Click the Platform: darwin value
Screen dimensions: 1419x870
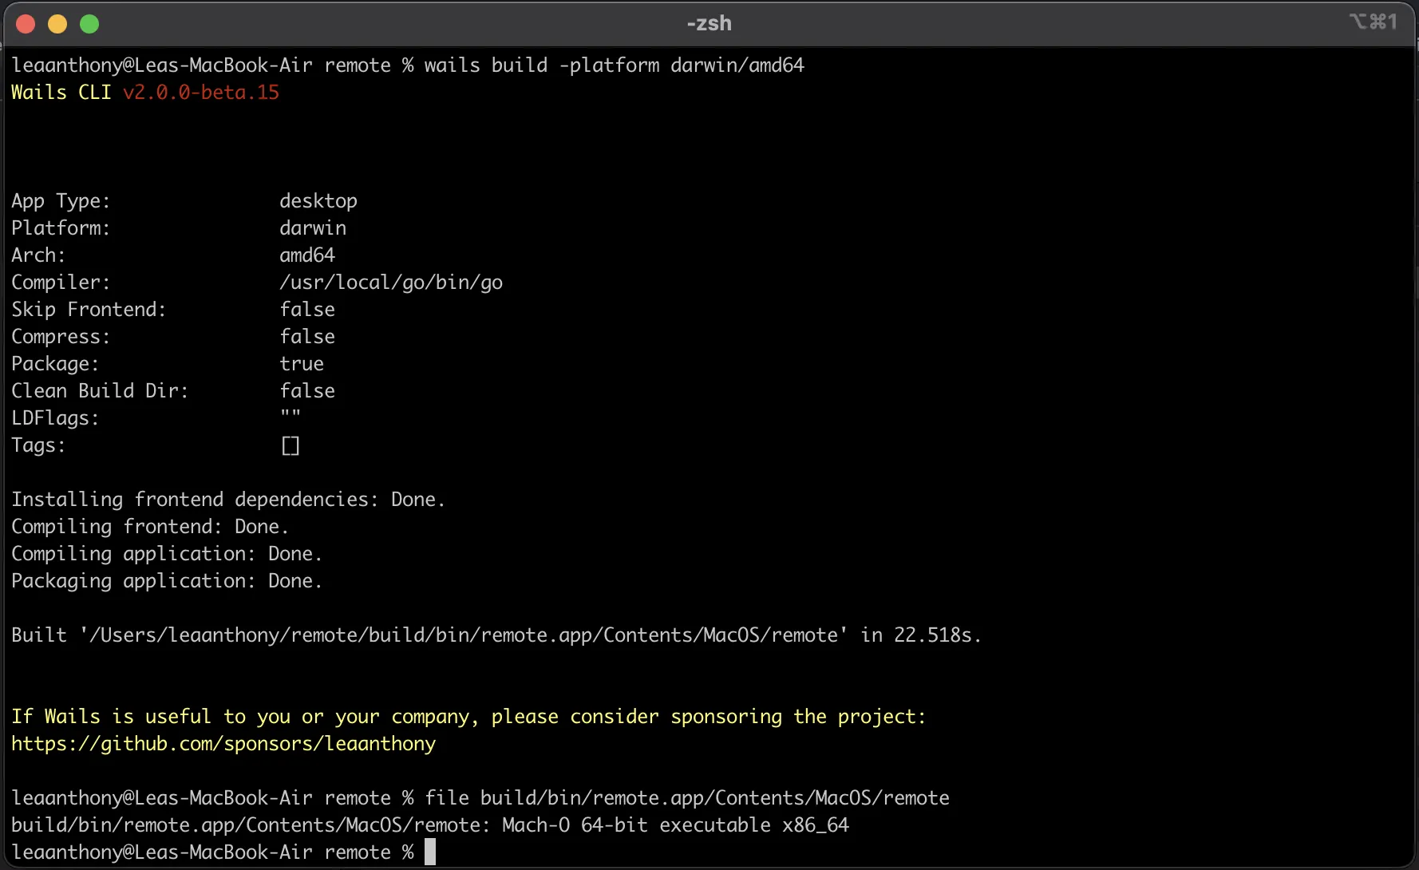pyautogui.click(x=313, y=227)
